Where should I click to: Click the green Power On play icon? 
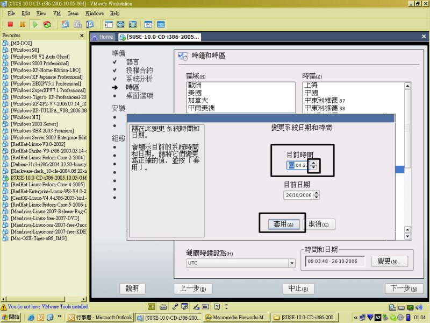click(35, 24)
